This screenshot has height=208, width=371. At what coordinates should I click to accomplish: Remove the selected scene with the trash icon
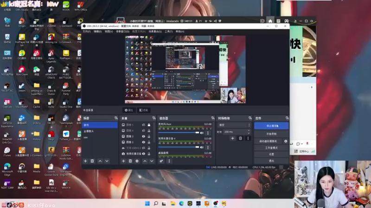pyautogui.click(x=92, y=161)
